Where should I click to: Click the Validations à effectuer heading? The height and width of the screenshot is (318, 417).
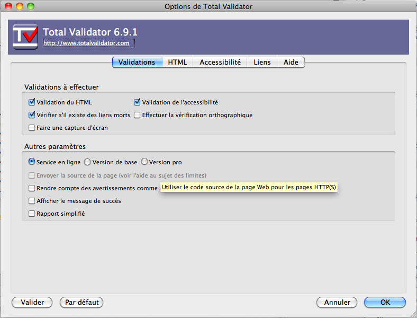(61, 87)
